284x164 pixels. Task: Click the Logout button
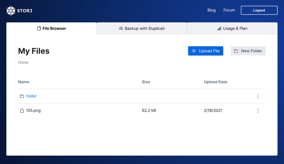(x=259, y=10)
